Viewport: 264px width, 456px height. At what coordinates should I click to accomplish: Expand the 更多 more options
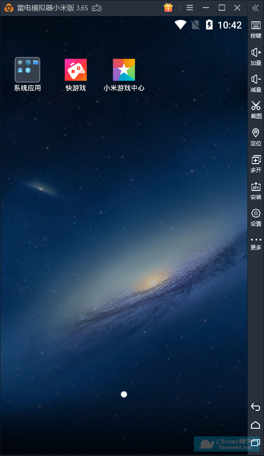pyautogui.click(x=256, y=244)
